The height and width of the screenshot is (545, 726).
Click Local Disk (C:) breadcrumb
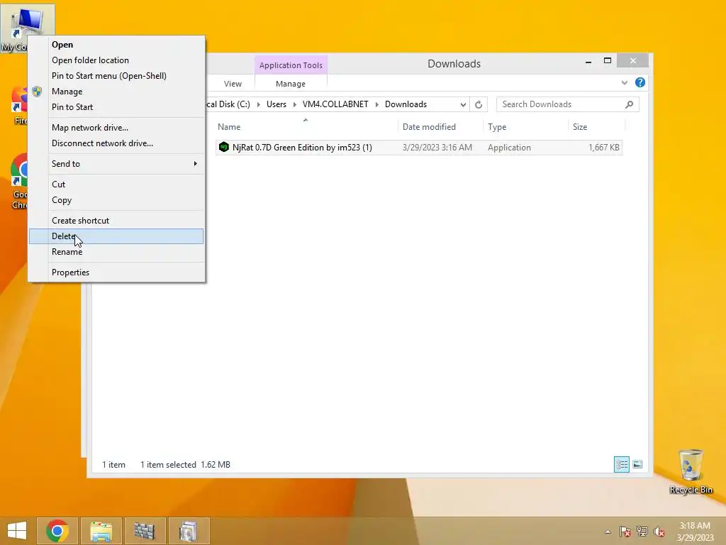pyautogui.click(x=228, y=104)
